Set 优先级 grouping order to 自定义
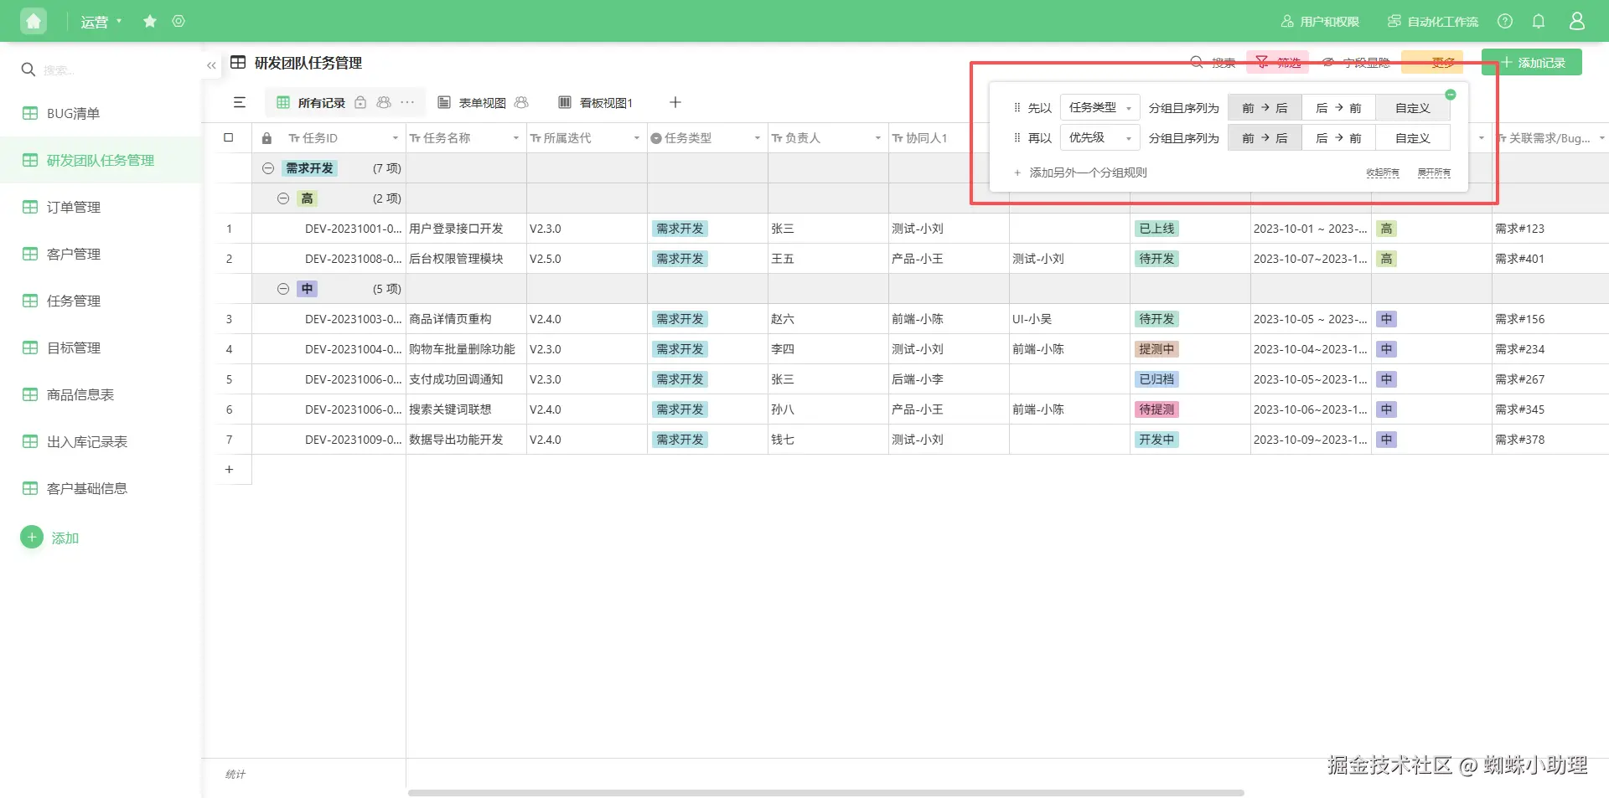1609x798 pixels. pos(1413,138)
